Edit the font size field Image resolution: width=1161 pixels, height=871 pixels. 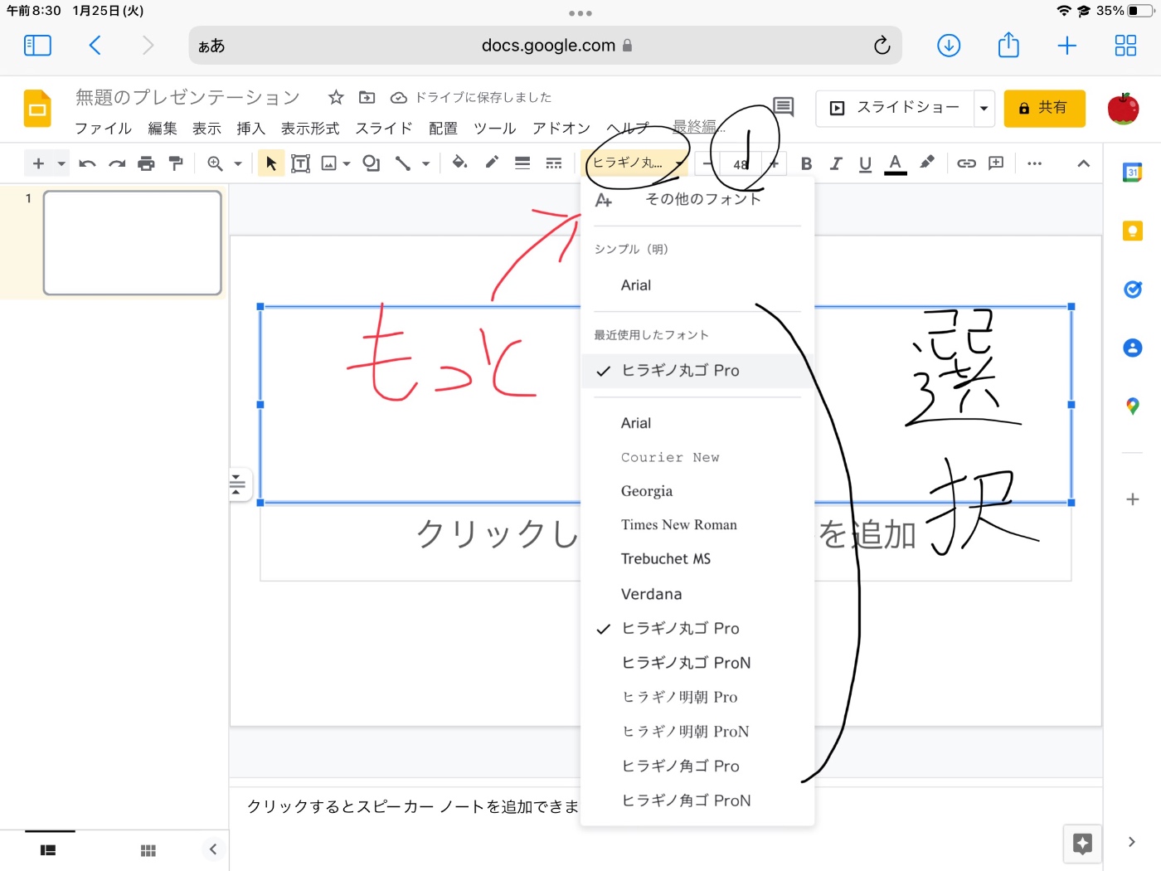[740, 163]
